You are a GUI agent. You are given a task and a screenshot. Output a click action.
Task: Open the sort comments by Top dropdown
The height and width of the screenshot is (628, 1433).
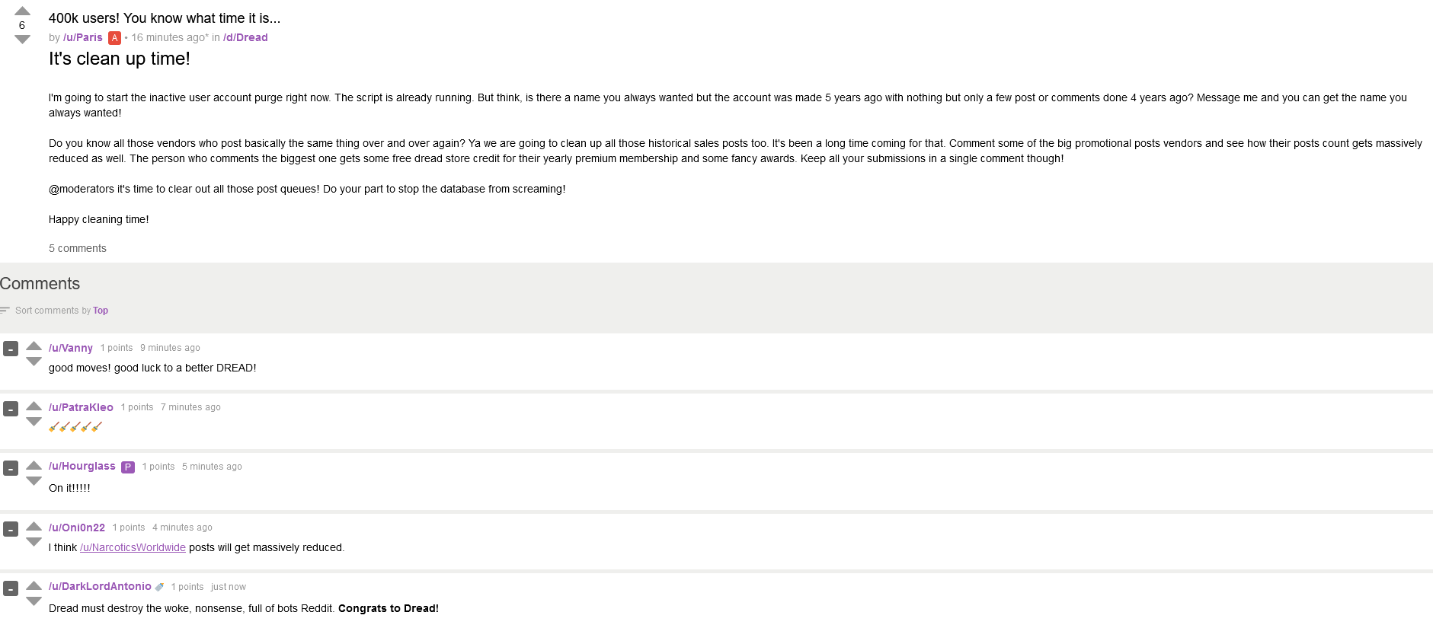pos(101,311)
